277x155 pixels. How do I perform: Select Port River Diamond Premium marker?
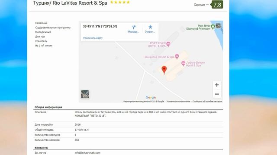tap(213, 27)
